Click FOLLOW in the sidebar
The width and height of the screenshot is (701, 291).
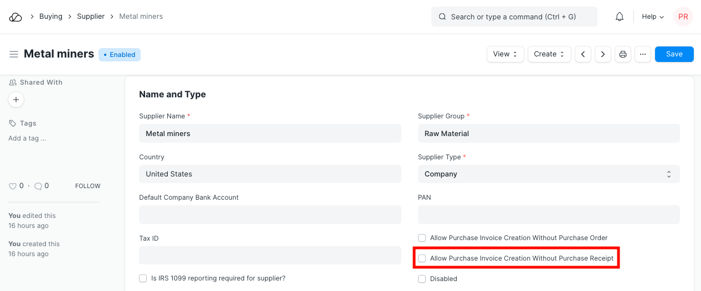click(x=87, y=186)
